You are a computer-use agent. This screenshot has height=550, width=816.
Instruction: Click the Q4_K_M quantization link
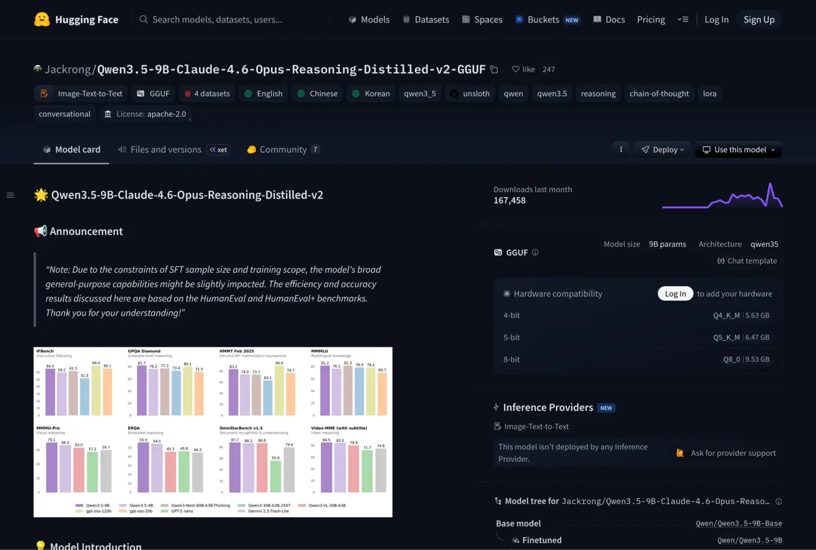727,315
